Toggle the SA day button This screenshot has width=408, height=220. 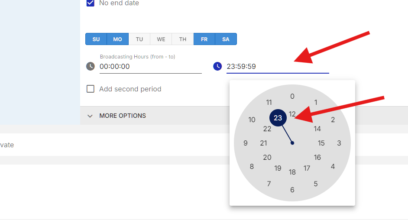[x=226, y=39]
